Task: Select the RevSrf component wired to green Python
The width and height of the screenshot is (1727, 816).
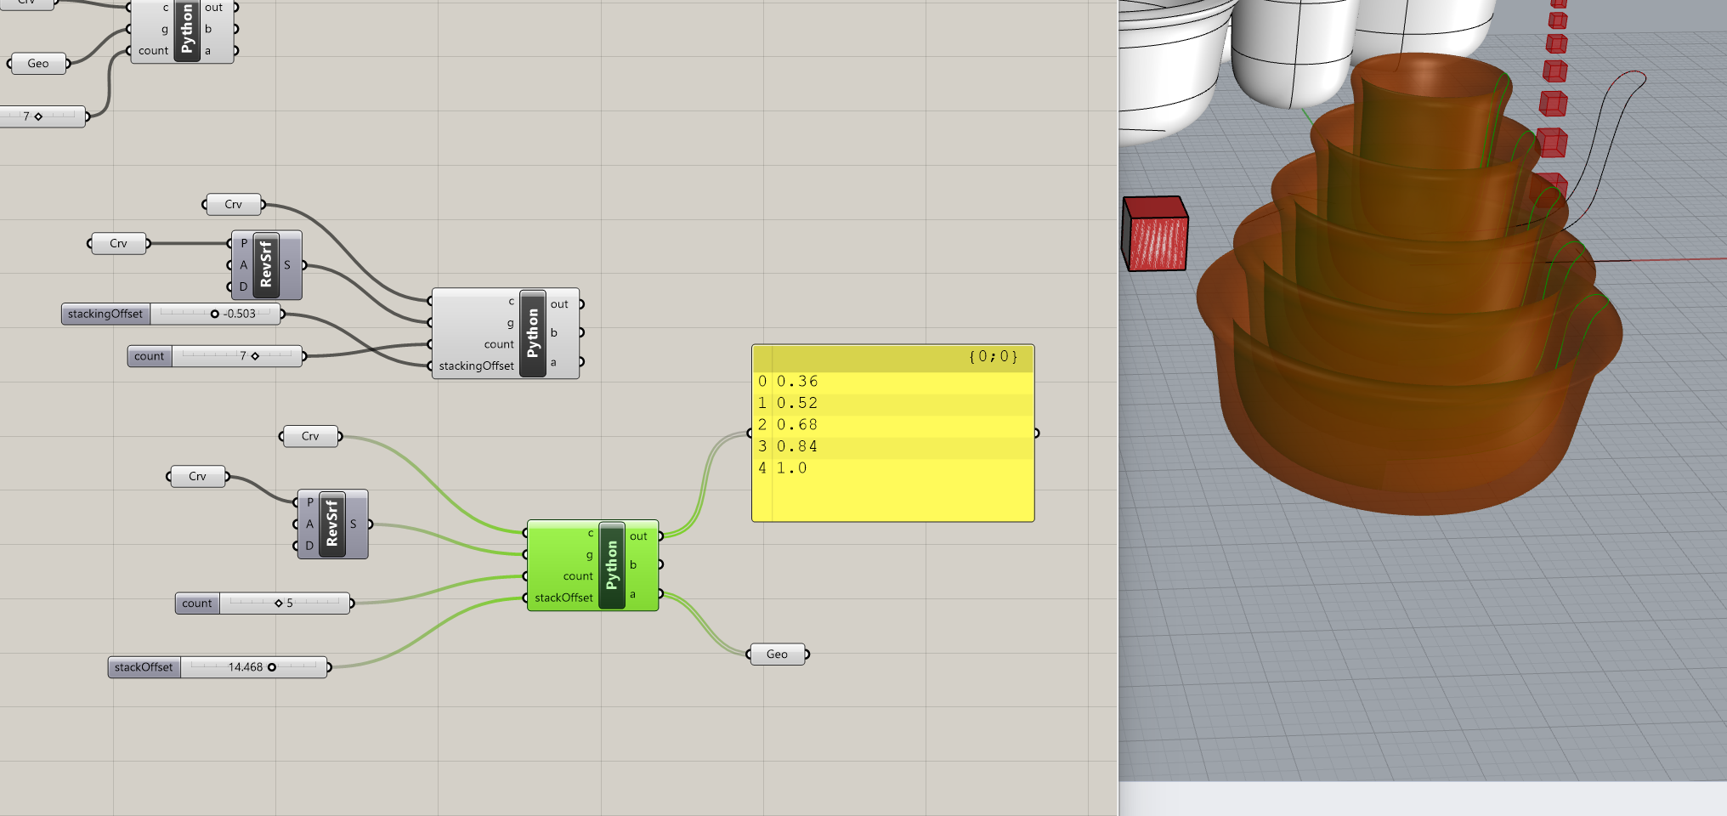Action: pyautogui.click(x=332, y=524)
